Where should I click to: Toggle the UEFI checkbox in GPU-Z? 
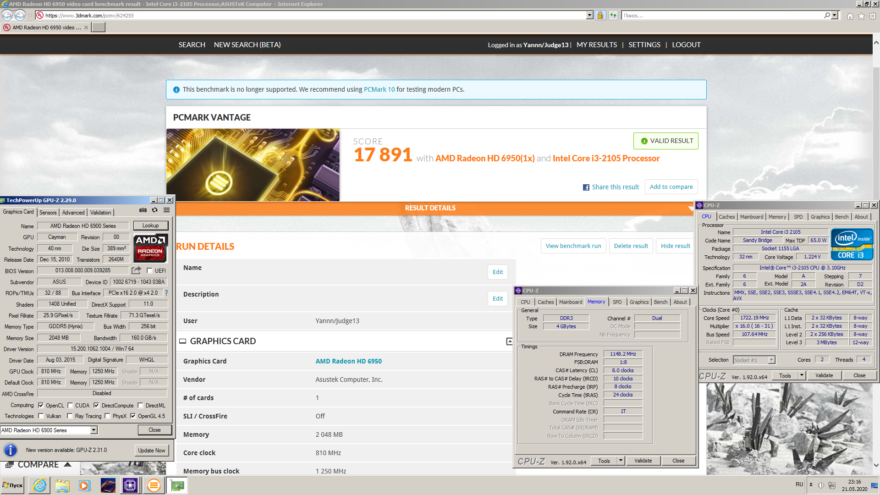click(149, 271)
